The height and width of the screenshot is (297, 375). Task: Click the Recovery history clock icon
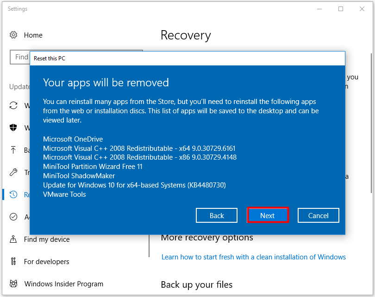click(x=13, y=194)
